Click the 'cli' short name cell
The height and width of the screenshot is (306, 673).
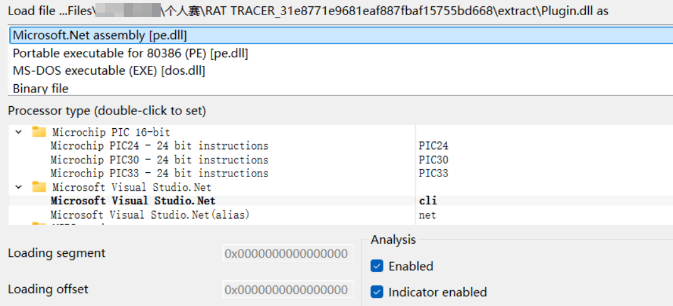pos(428,201)
